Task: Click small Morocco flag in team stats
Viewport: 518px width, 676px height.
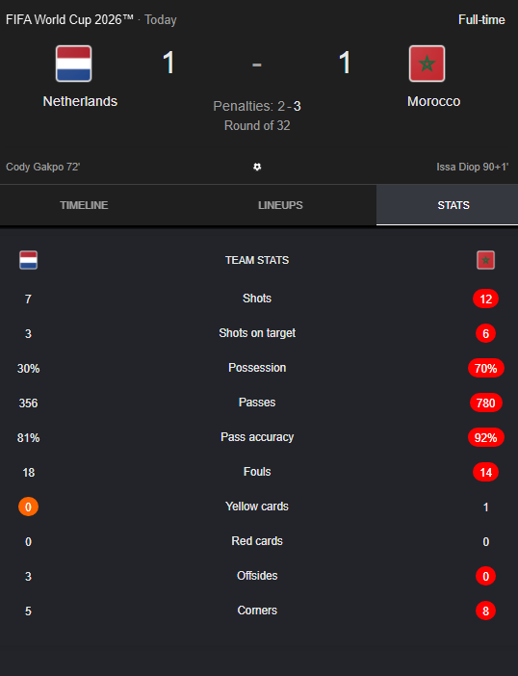Action: click(x=485, y=260)
